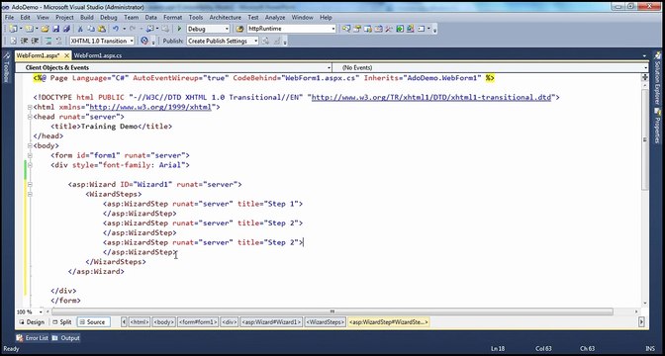Collapse the head element outline node
Screen dimensions: 665x356
pyautogui.click(x=30, y=117)
